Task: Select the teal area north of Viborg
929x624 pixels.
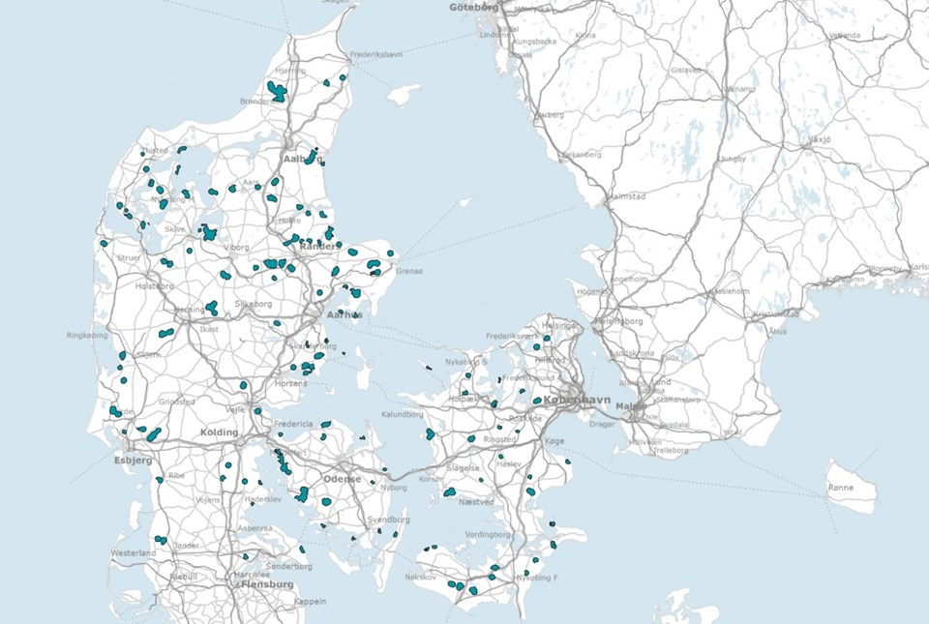Action: (208, 232)
